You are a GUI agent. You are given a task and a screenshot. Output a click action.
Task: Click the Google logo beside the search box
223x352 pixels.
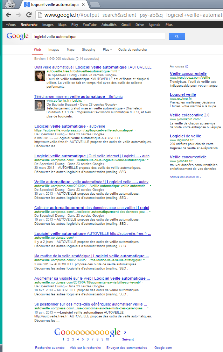click(17, 36)
